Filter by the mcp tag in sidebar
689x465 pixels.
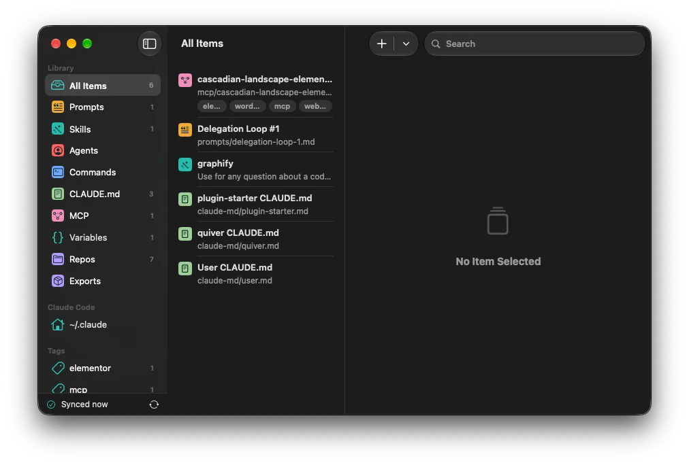(103, 389)
